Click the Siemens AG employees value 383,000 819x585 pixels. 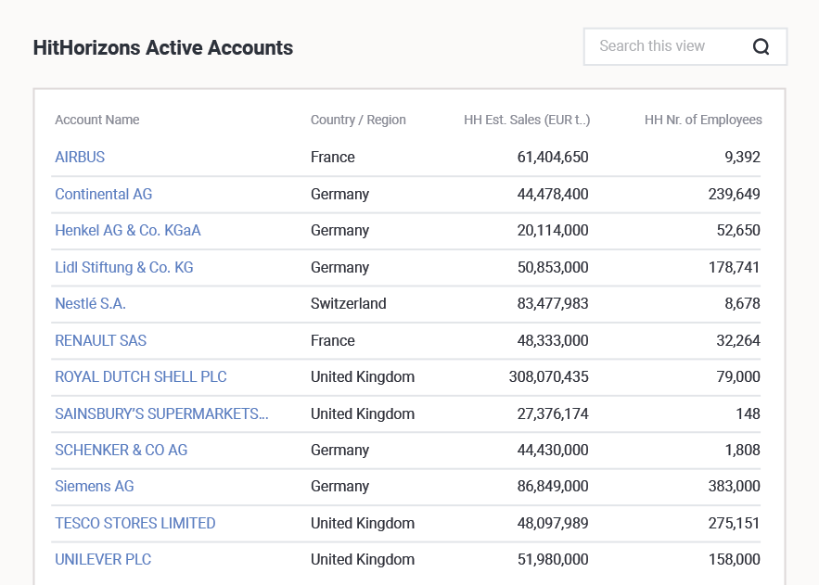734,486
